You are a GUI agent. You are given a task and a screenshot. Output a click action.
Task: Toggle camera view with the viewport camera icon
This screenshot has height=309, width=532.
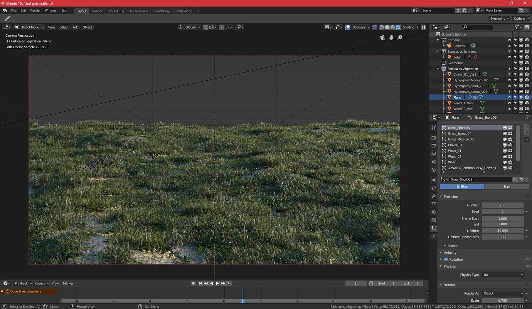coord(382,37)
